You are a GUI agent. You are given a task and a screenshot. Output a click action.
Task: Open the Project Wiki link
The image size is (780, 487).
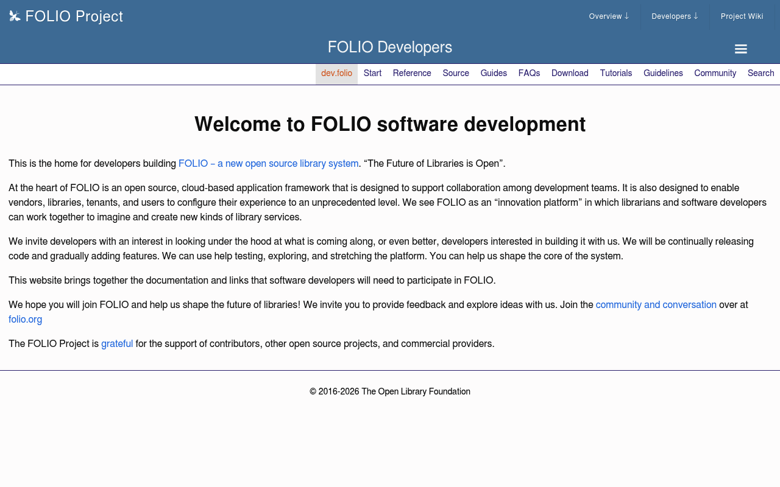pos(742,16)
